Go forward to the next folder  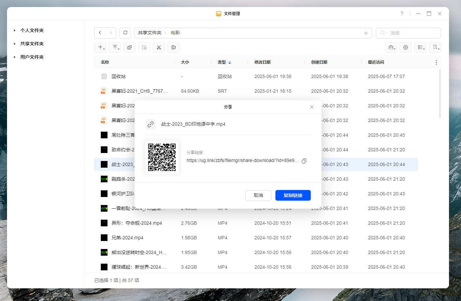110,33
